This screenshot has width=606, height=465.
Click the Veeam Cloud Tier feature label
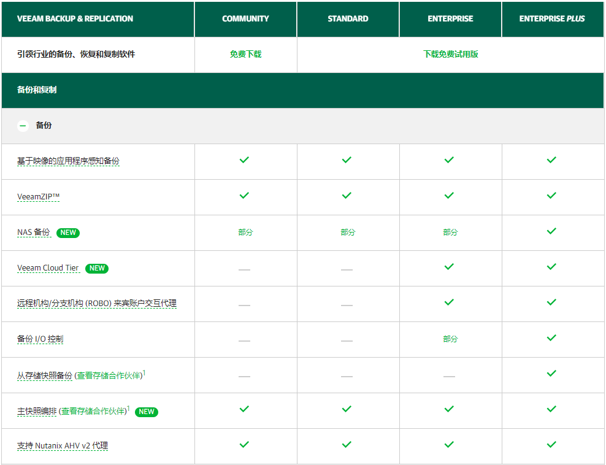pos(48,267)
